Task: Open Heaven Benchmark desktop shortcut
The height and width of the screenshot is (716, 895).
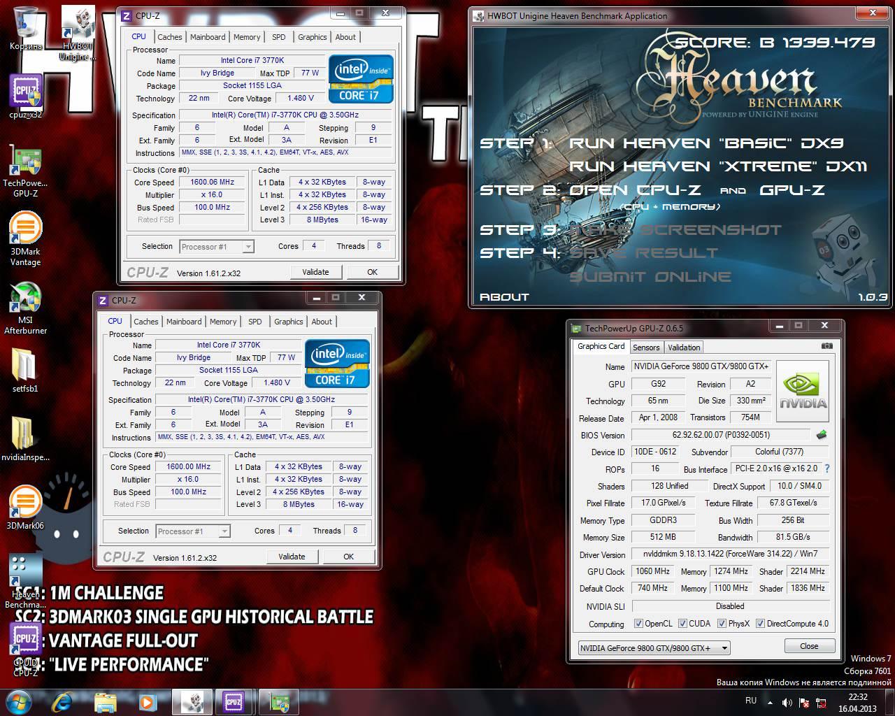Action: 26,571
